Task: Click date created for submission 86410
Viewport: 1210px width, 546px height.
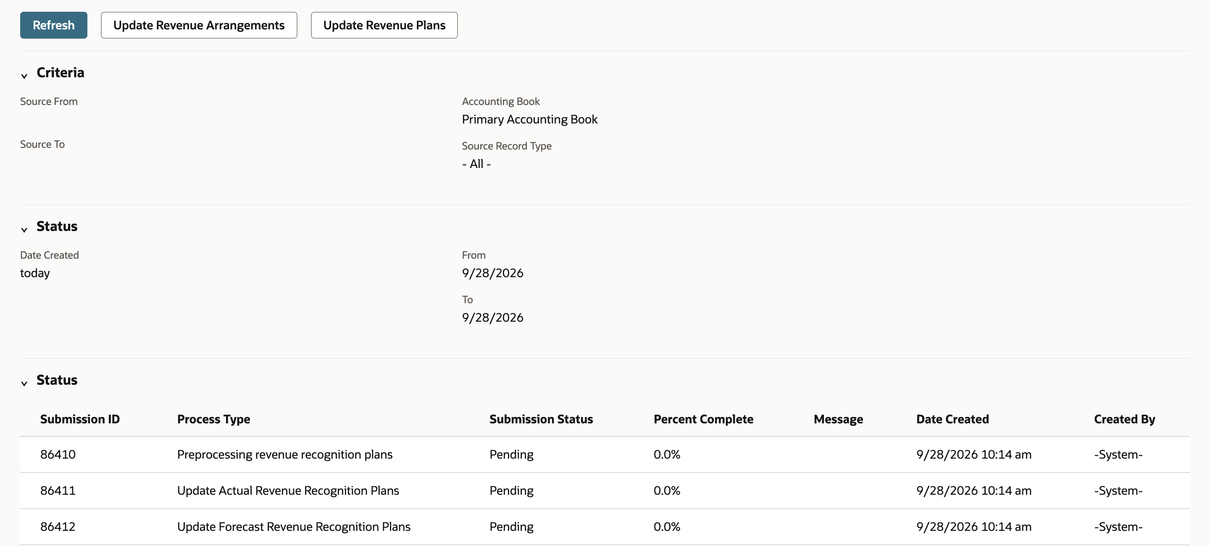Action: [974, 454]
